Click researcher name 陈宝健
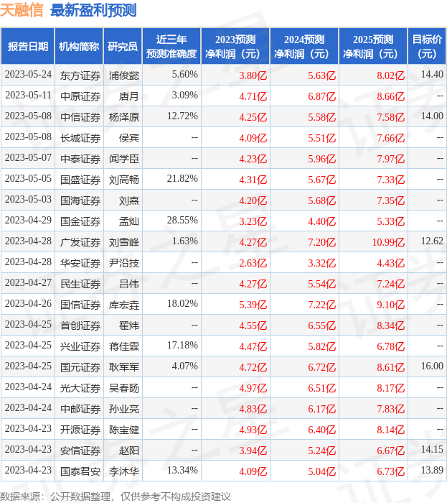 coord(124,430)
